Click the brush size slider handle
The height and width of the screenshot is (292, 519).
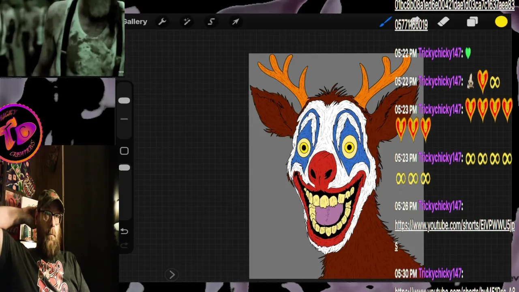(124, 100)
